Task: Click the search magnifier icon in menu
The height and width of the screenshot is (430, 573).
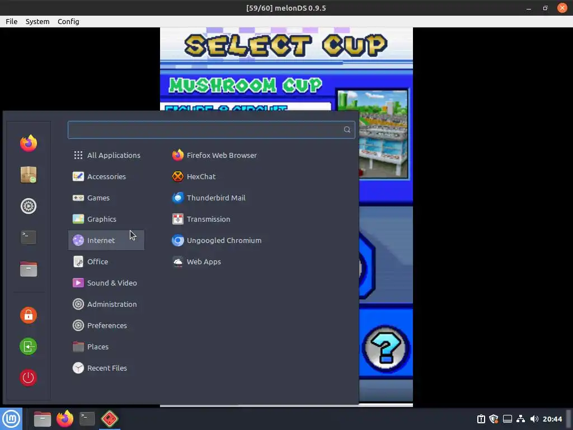Action: 347,129
